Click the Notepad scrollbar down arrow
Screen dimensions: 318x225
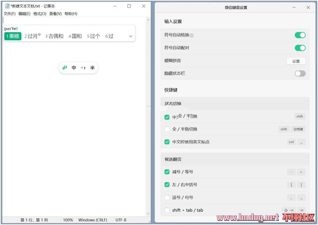pyautogui.click(x=148, y=214)
